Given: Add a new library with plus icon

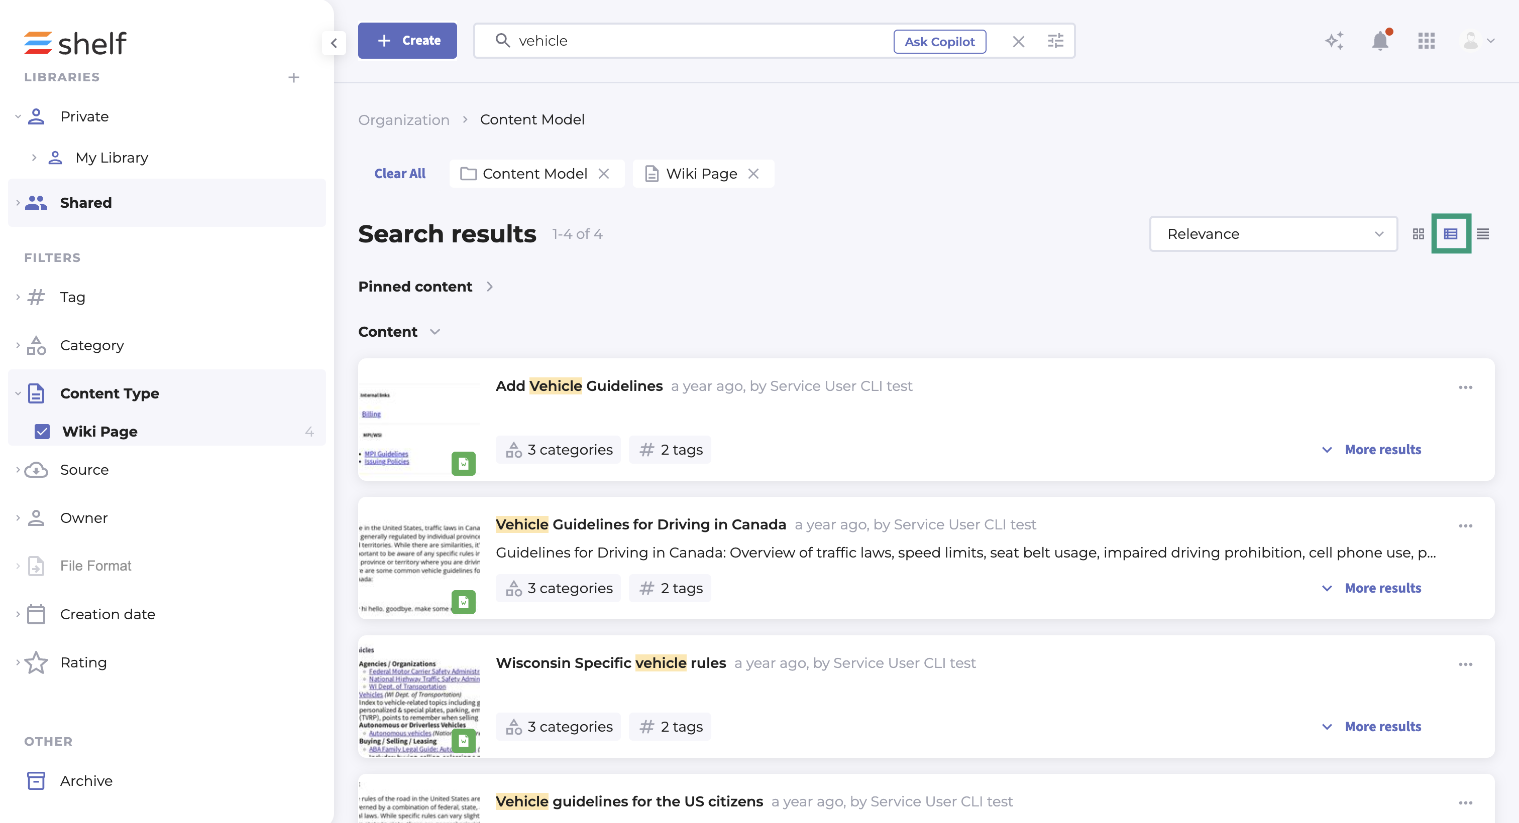Looking at the screenshot, I should coord(294,78).
